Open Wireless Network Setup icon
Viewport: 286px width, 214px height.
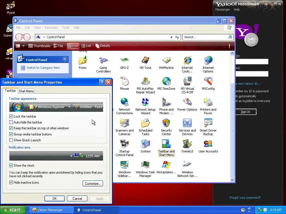[187, 169]
